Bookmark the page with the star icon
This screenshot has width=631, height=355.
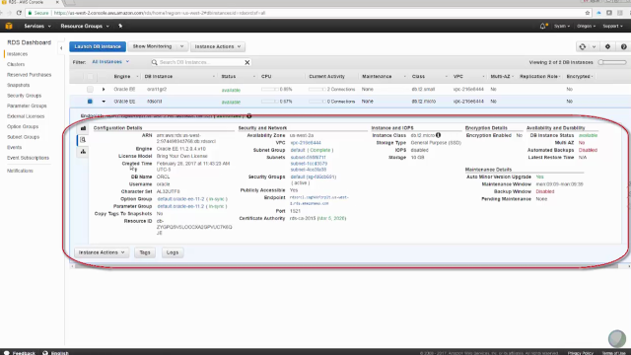pyautogui.click(x=588, y=13)
